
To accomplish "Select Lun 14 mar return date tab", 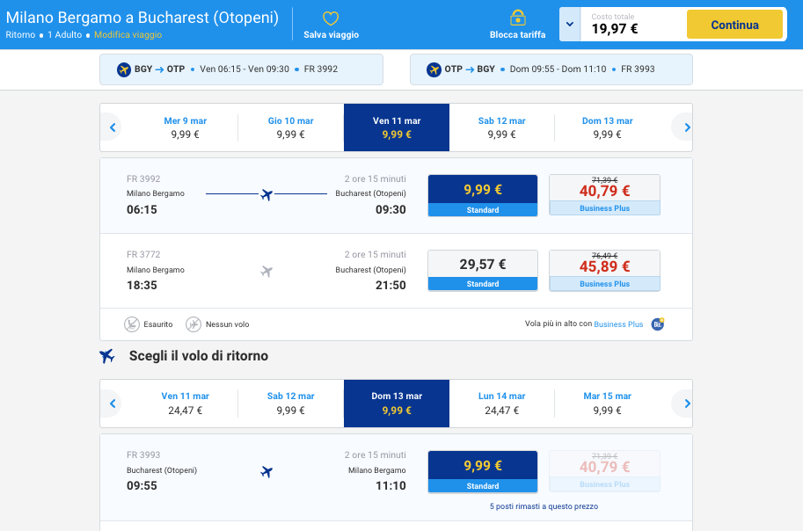I will [501, 404].
